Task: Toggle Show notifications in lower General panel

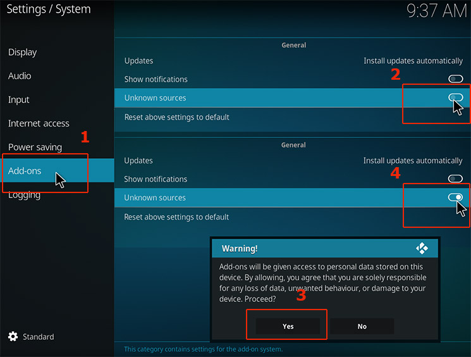Action: click(455, 178)
